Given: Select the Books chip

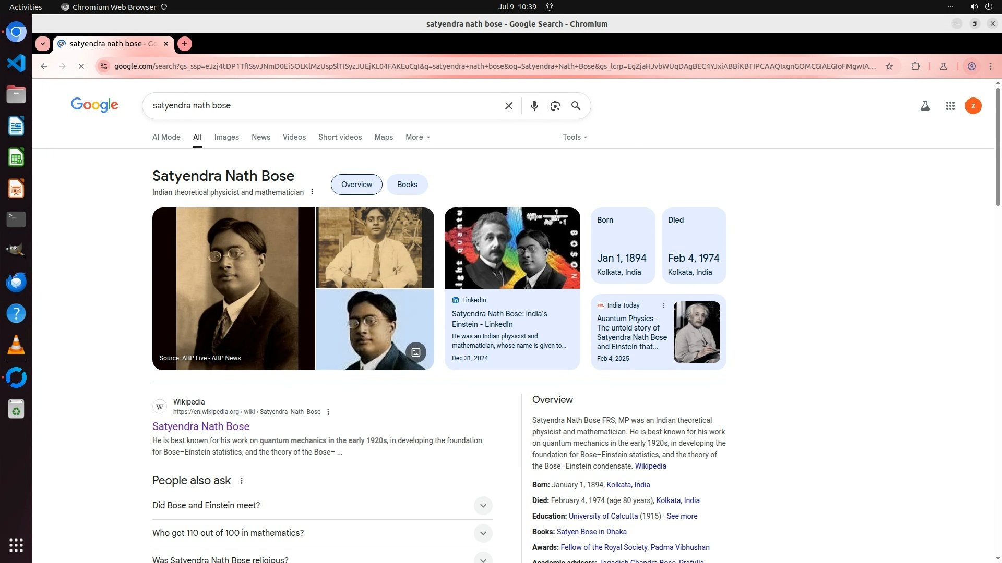Looking at the screenshot, I should pyautogui.click(x=407, y=185).
